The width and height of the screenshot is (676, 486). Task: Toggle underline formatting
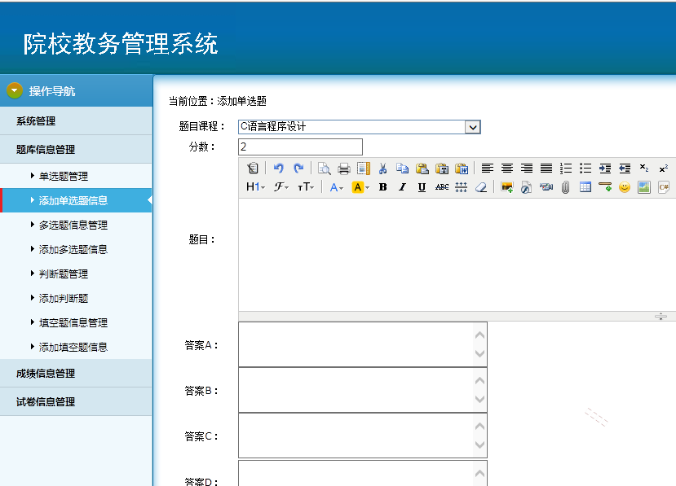[422, 187]
